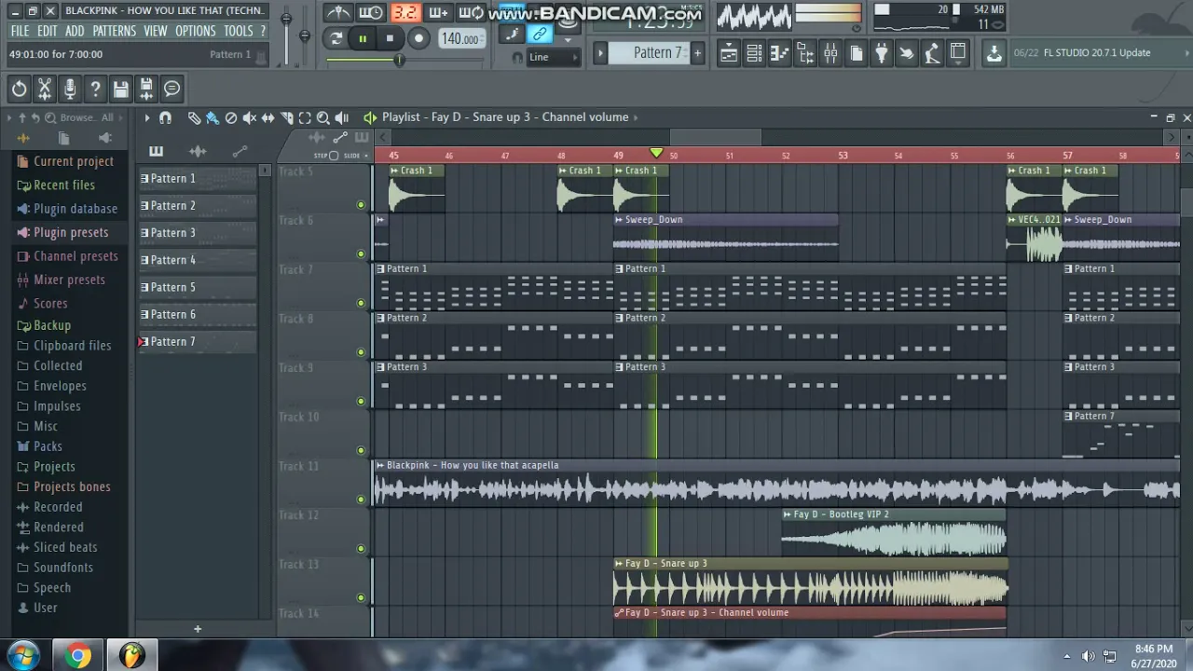The width and height of the screenshot is (1193, 671).
Task: Open the plugin picker plug icon
Action: pyautogui.click(x=881, y=53)
